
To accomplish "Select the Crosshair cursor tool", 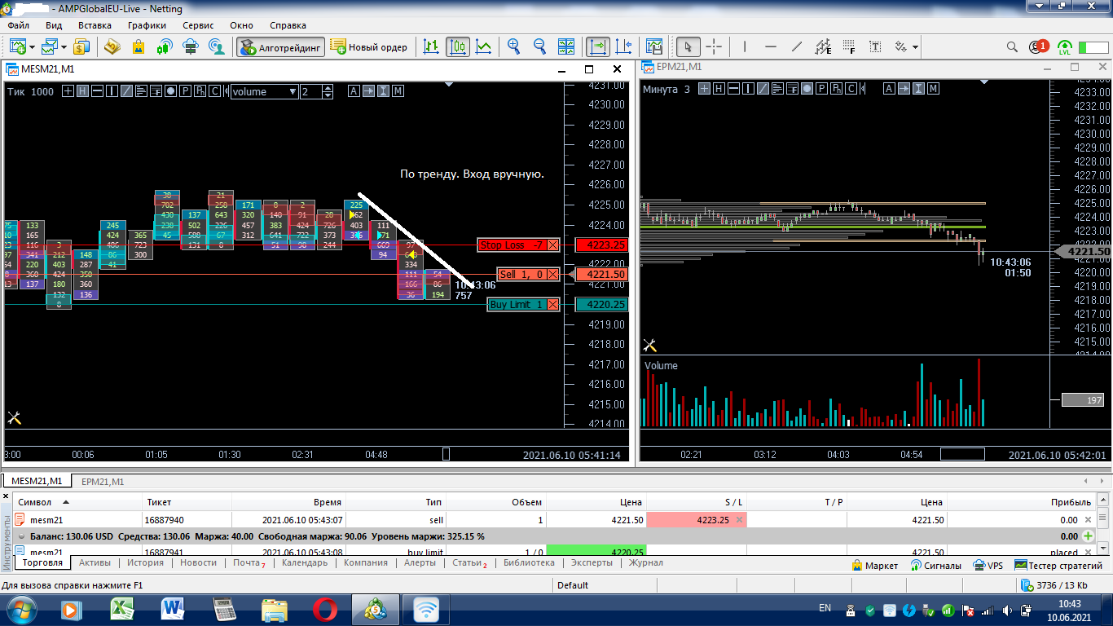I will [714, 46].
